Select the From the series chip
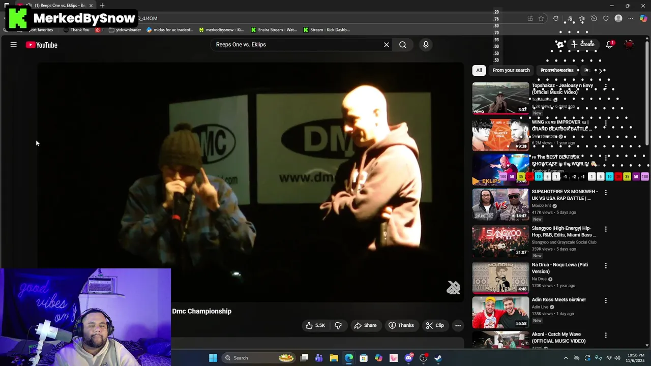 (x=557, y=70)
